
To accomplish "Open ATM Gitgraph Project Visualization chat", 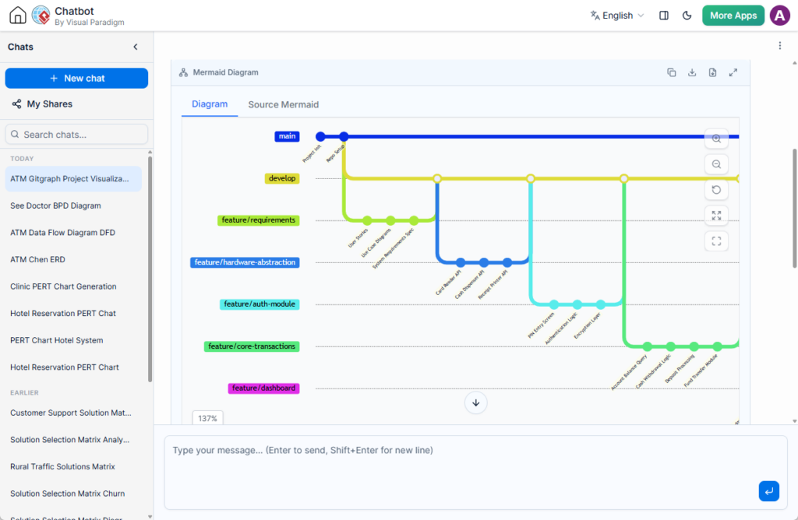I will pos(73,179).
